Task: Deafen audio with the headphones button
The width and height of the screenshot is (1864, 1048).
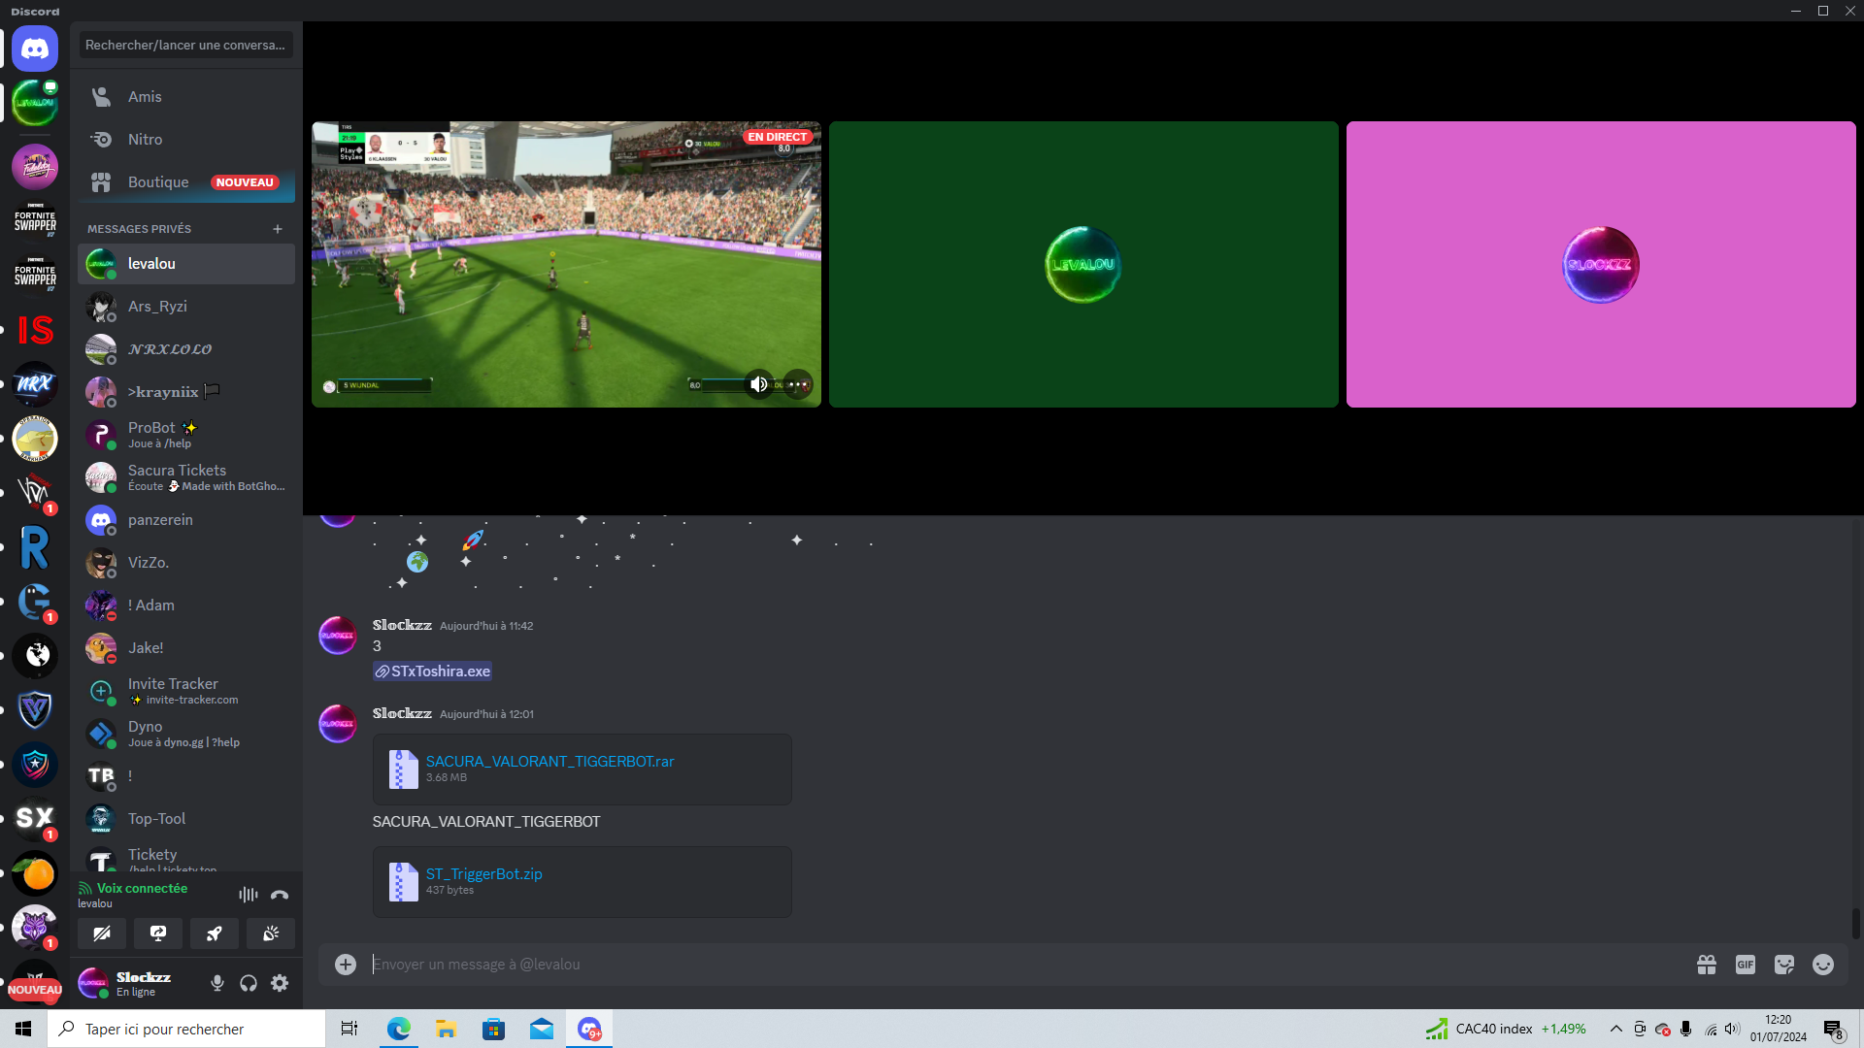Action: pos(249,983)
